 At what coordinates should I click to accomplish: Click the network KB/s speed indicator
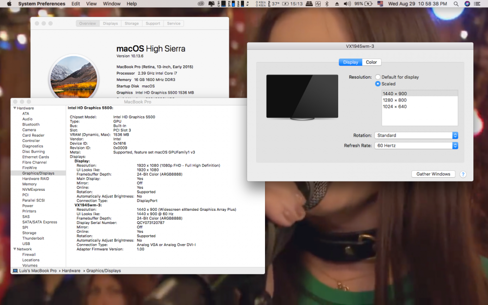(261, 4)
